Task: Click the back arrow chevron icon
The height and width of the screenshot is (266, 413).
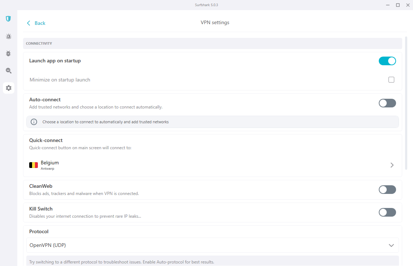Action: 28,23
